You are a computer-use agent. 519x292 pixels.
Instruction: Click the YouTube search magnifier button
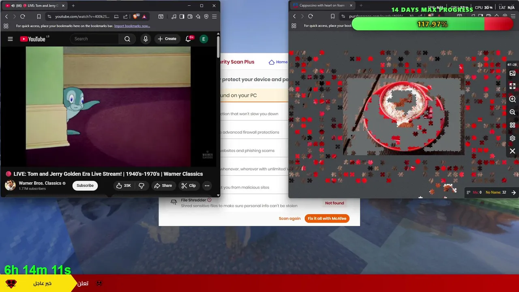(x=127, y=39)
